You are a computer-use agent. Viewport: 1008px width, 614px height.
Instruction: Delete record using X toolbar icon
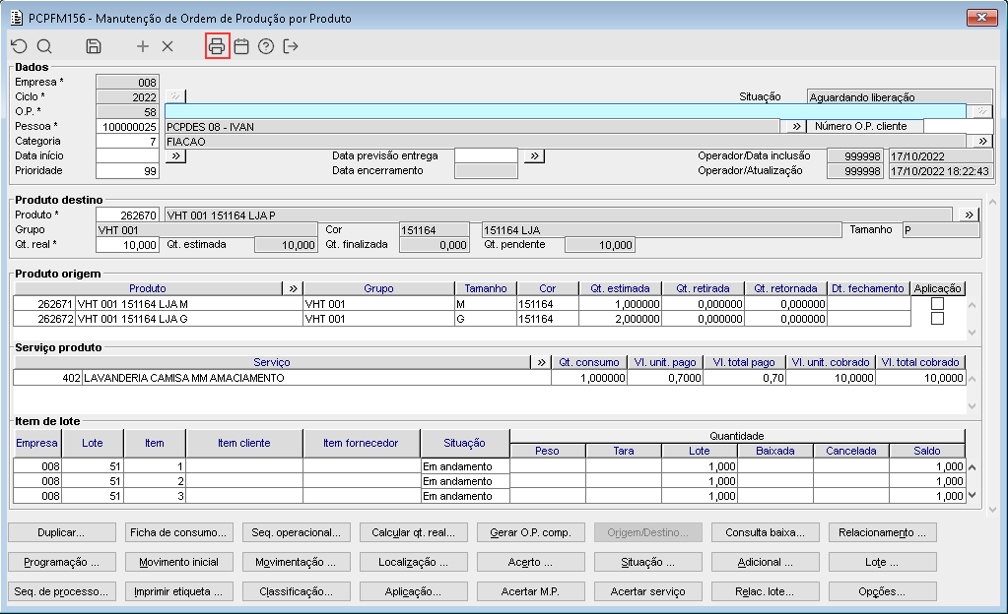tap(168, 46)
